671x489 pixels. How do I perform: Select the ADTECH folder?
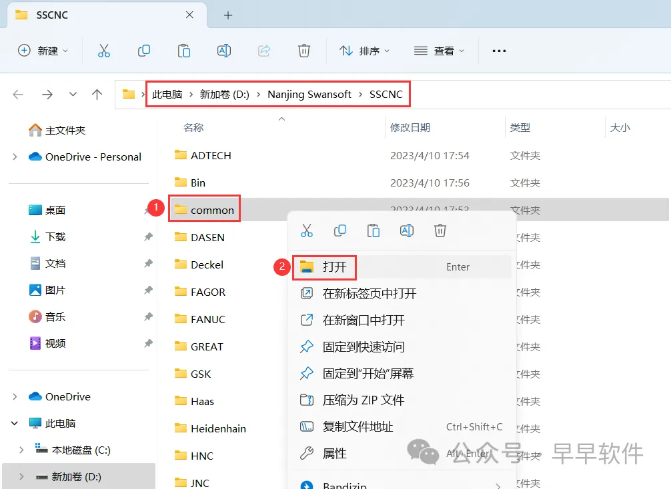click(203, 156)
